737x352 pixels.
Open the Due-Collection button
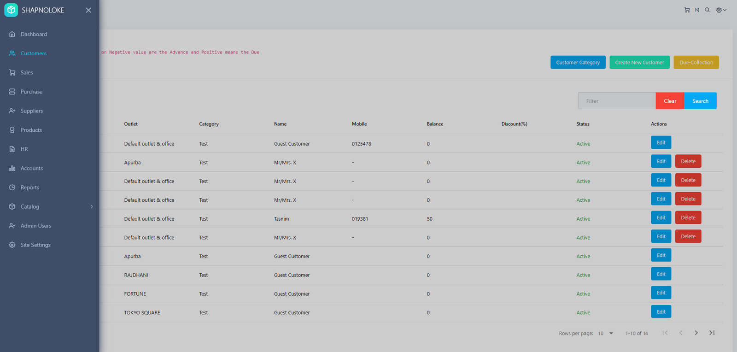coord(696,62)
